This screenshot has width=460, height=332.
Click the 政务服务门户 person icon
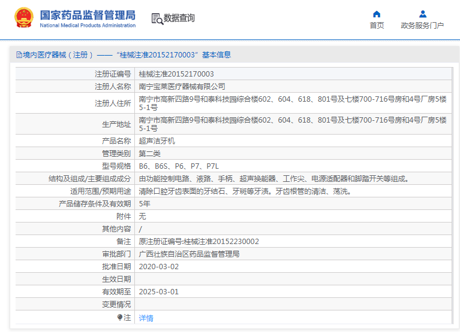[422, 14]
